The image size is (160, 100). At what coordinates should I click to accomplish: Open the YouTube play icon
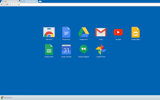(x=118, y=32)
